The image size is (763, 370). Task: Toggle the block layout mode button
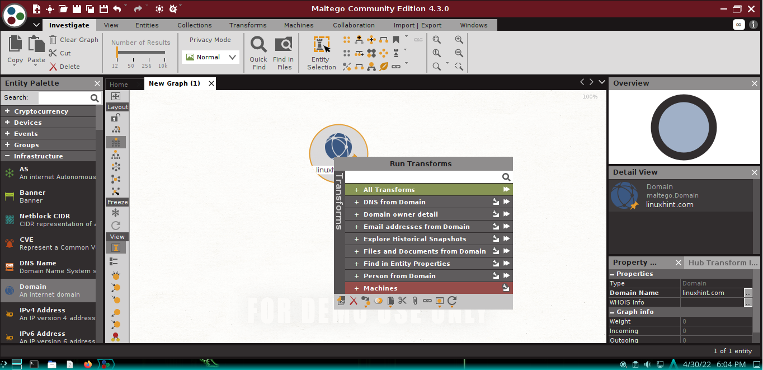(x=116, y=142)
